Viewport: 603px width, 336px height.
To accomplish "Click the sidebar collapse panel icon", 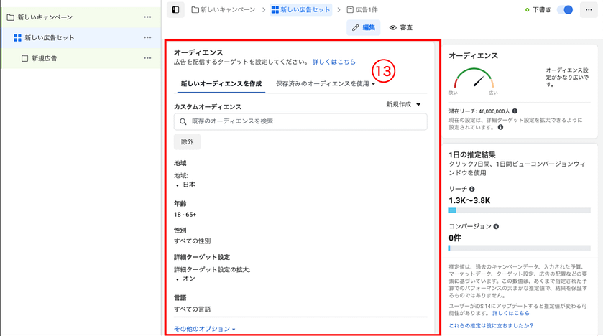I will pos(175,10).
